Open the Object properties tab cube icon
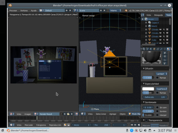 [x=155, y=49]
